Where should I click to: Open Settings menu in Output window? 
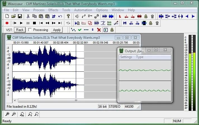click(x=126, y=57)
